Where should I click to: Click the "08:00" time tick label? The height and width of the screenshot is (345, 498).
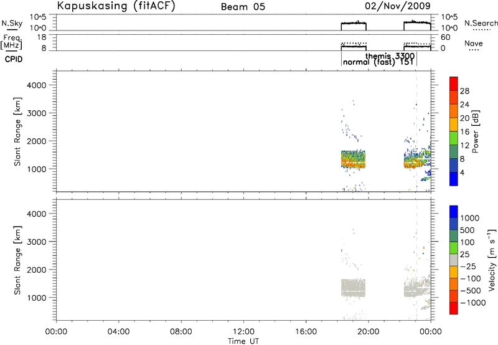click(x=181, y=332)
